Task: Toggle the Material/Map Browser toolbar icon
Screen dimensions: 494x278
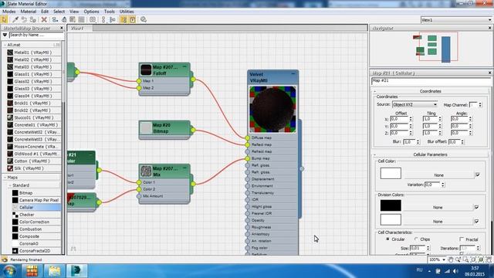Action: 123,19
